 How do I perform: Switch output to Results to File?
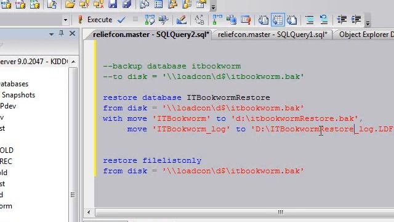point(292,20)
